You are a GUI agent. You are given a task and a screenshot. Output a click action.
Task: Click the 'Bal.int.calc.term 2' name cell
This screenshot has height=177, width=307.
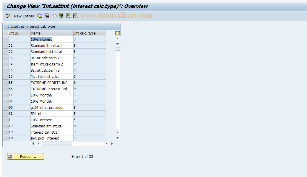coord(52,58)
